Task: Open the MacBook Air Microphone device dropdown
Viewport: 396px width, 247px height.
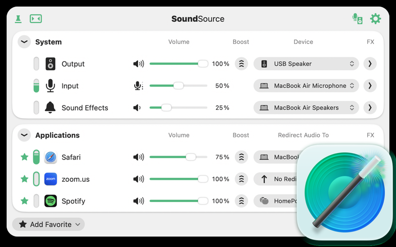Action: point(306,85)
